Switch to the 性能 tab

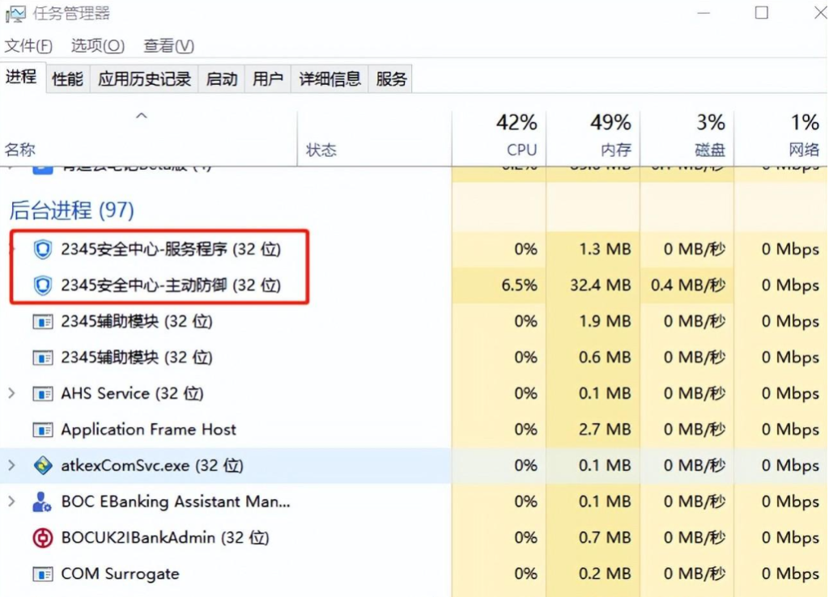(x=68, y=79)
